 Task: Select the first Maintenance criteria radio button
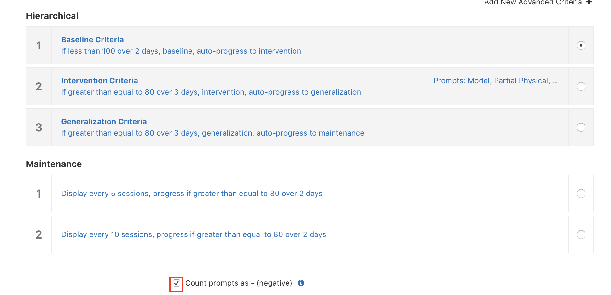581,194
